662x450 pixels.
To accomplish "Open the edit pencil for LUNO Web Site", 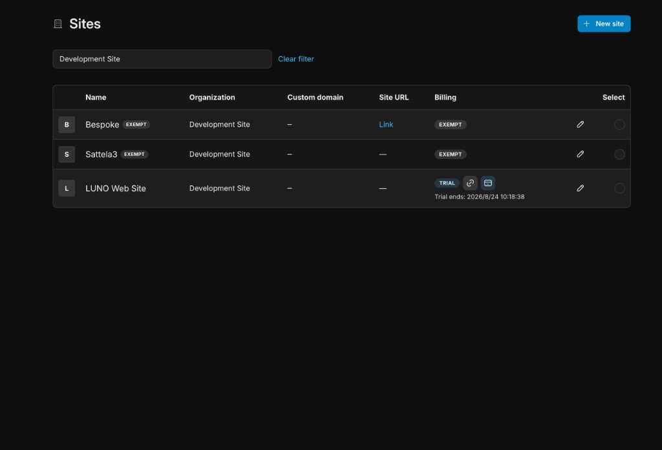I will (580, 188).
